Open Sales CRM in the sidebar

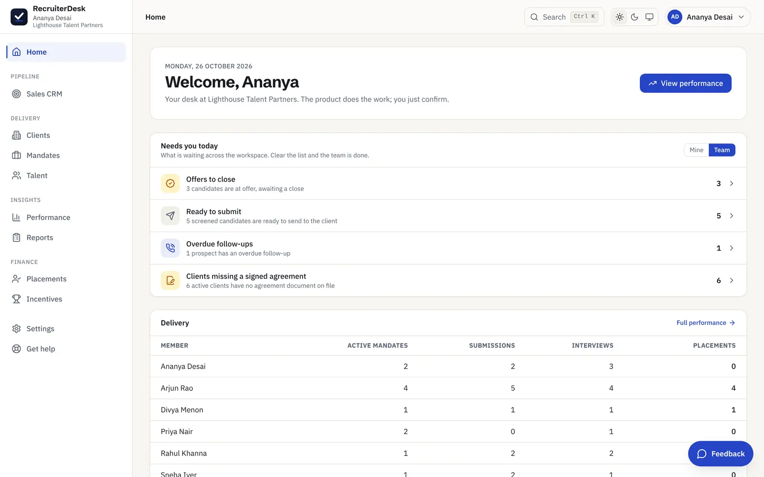(66, 94)
